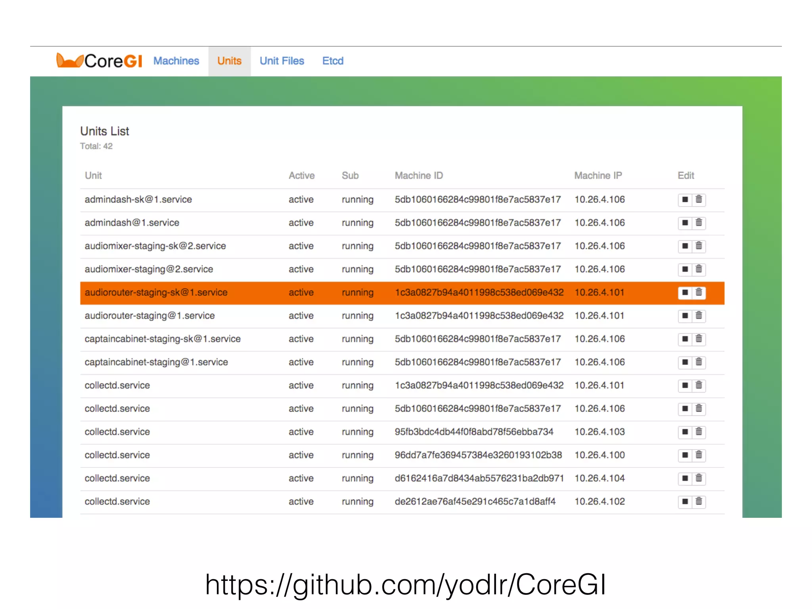The width and height of the screenshot is (812, 609).
Task: Click the Machine IP column header
Action: [598, 176]
